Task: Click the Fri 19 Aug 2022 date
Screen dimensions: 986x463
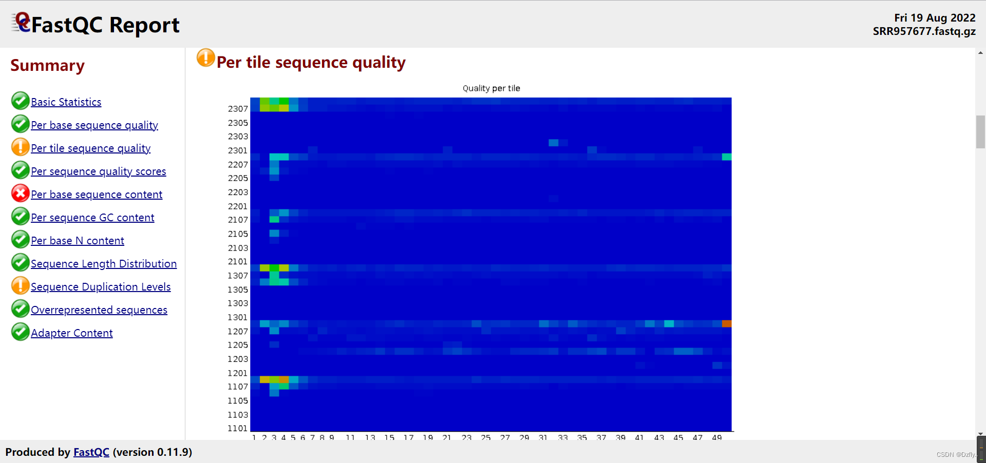Action: (935, 18)
